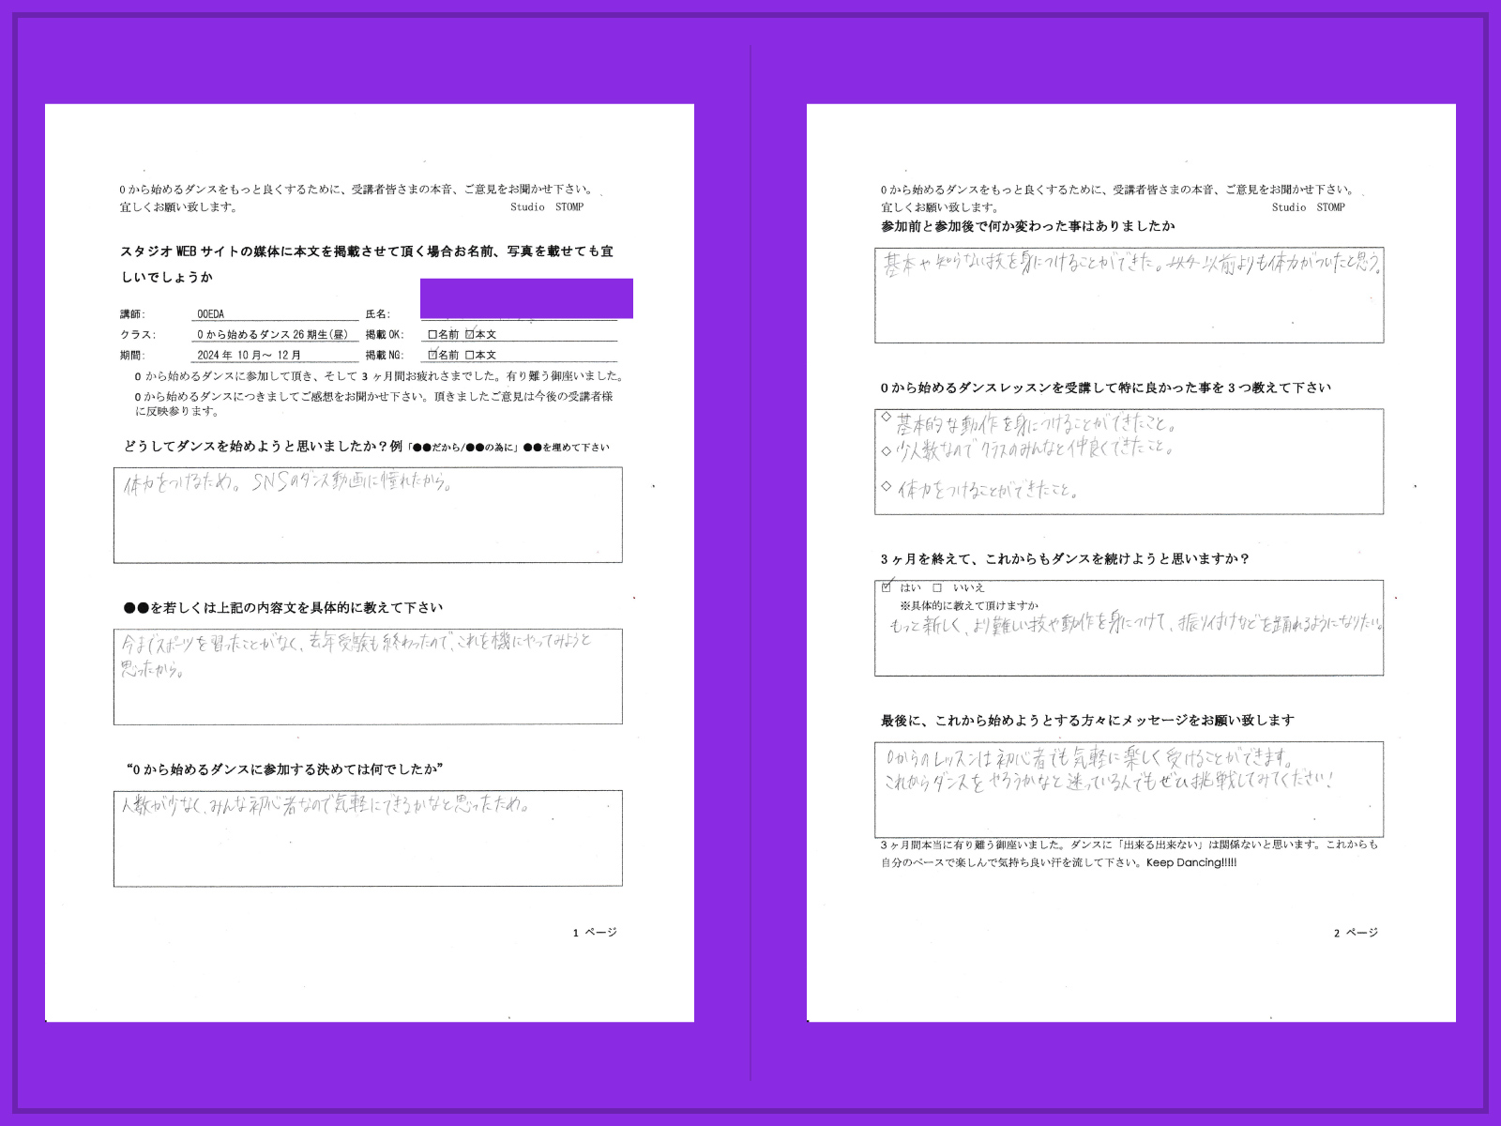Screen dimensions: 1501x1126
Task: Click handwritten line 体力をつけることができたこと
Action: coord(988,489)
